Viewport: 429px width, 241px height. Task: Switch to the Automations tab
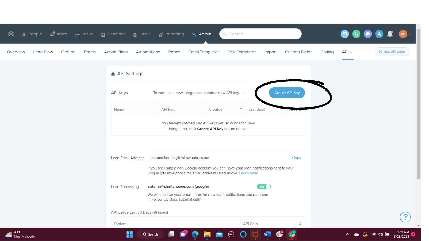click(148, 52)
